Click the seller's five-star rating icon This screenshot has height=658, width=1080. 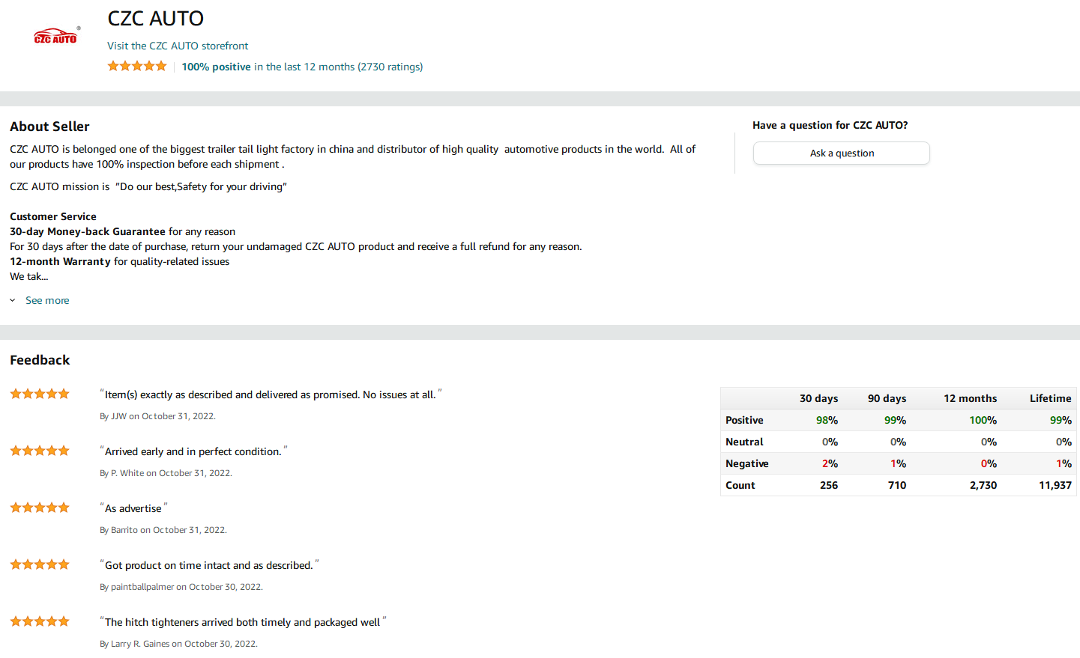coord(137,66)
